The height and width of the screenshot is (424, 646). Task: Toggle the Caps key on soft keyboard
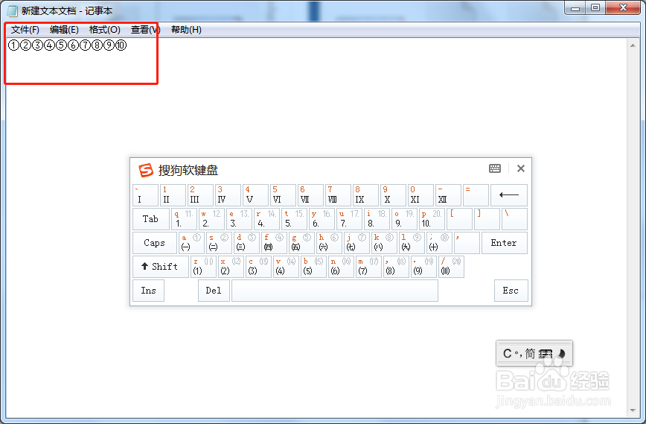155,243
